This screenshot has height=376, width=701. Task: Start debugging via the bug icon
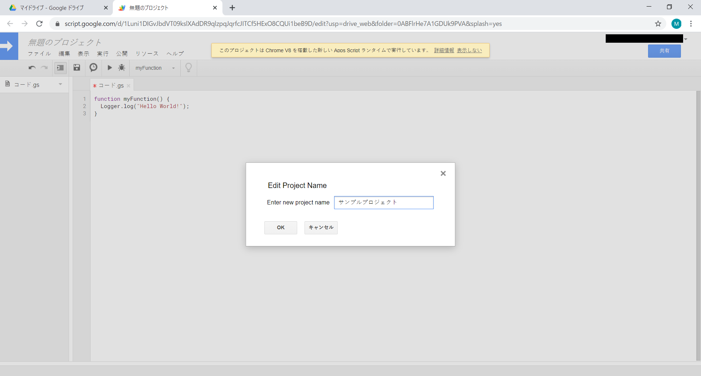pos(122,68)
